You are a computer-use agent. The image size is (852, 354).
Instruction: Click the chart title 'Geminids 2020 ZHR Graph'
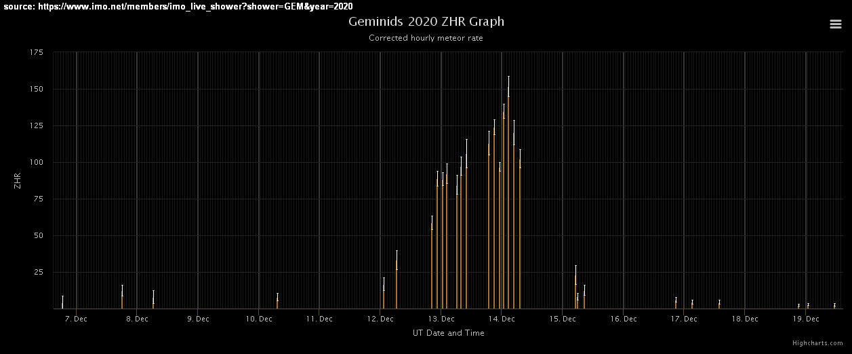pos(426,21)
